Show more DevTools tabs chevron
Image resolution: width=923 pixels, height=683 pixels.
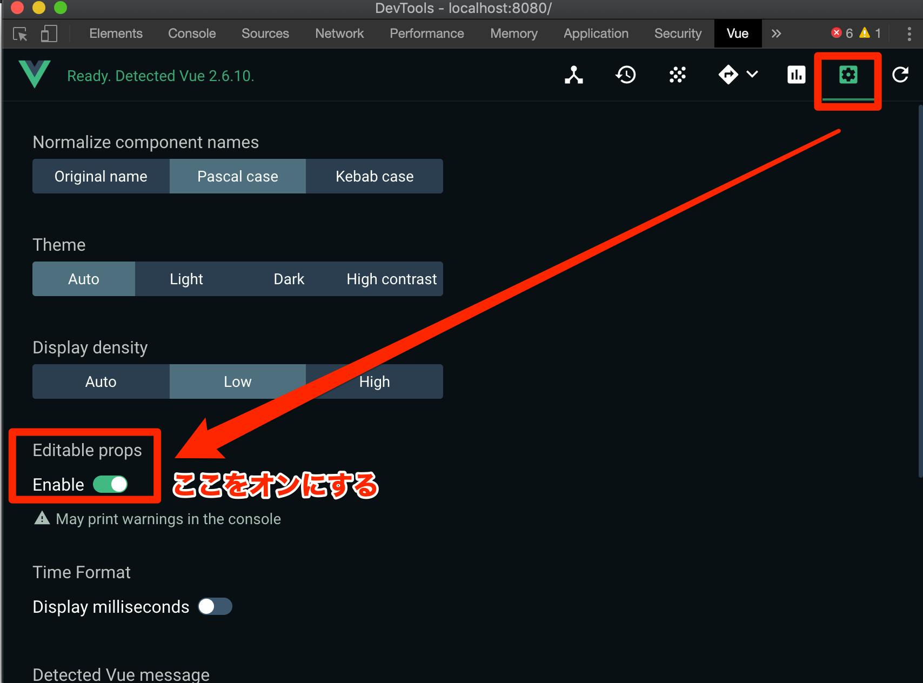[x=776, y=34]
